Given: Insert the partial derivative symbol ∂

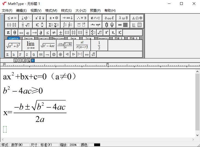Looking at the screenshot, I should tap(41, 33).
